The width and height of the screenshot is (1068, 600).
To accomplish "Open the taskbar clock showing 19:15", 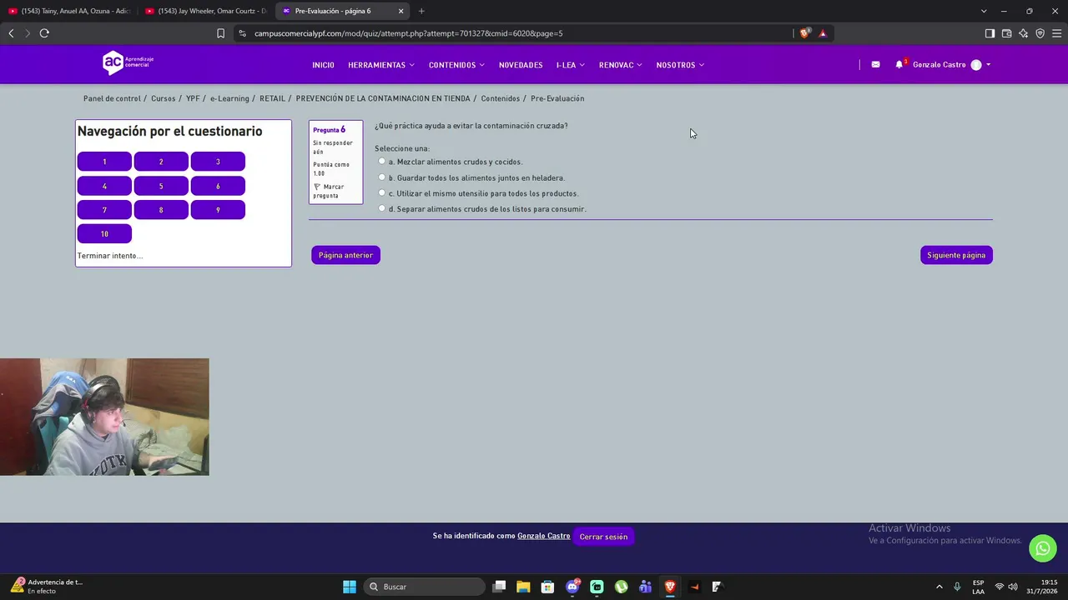I will pos(1042,587).
